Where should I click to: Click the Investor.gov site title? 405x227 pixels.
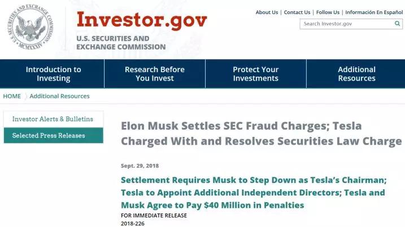tap(142, 20)
